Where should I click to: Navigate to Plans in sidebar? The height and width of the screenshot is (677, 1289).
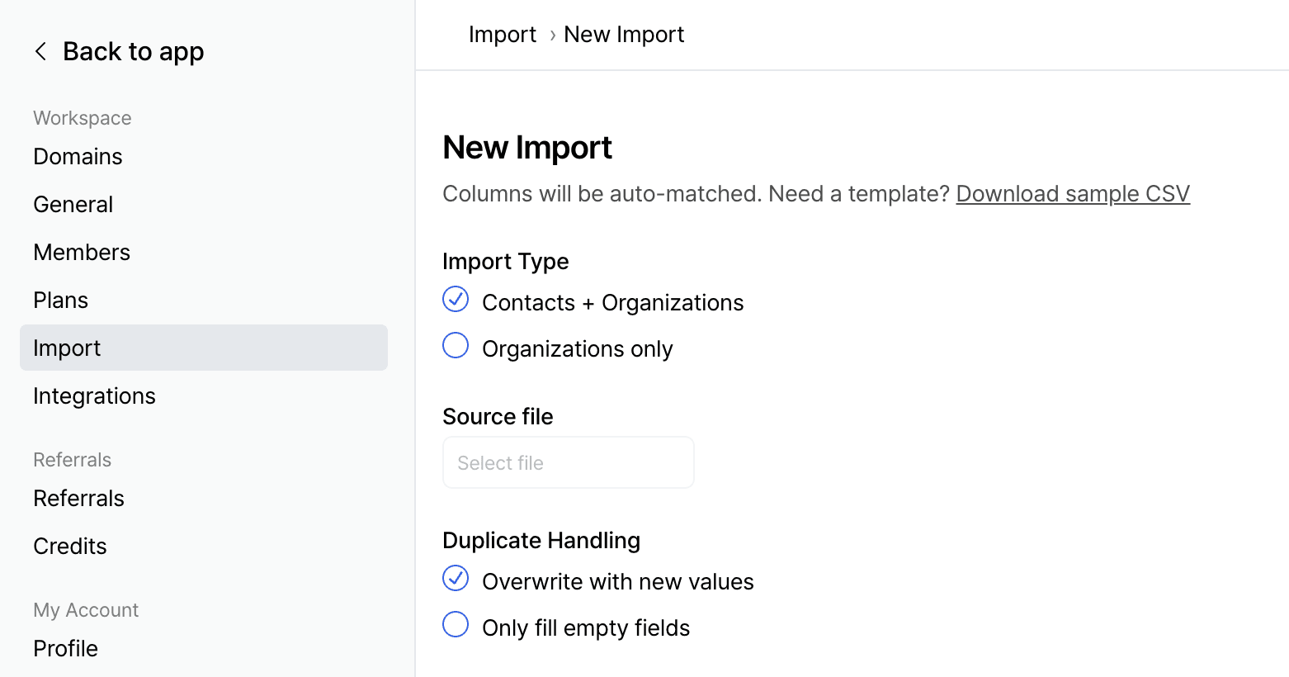pos(61,301)
